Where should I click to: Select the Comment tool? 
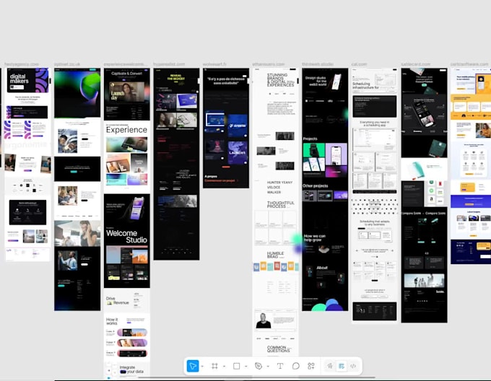click(295, 366)
